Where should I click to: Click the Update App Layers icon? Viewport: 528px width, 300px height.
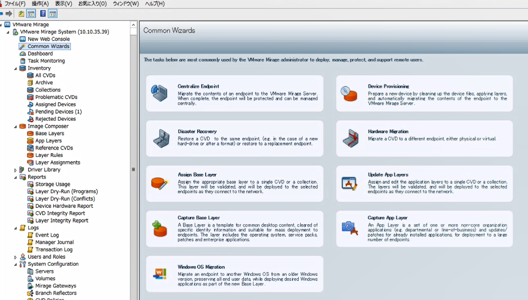(349, 183)
